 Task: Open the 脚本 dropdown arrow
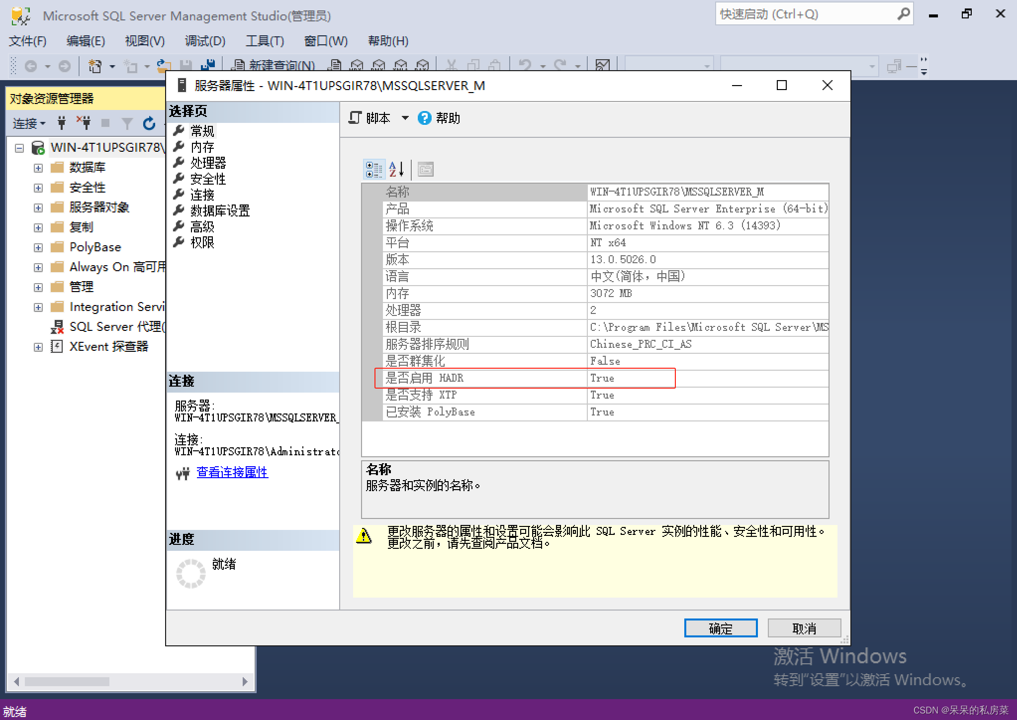pyautogui.click(x=405, y=118)
